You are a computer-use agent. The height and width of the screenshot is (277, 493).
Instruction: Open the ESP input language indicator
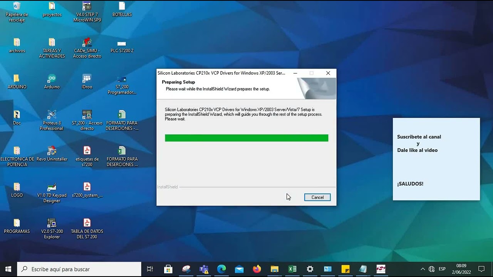pyautogui.click(x=442, y=269)
